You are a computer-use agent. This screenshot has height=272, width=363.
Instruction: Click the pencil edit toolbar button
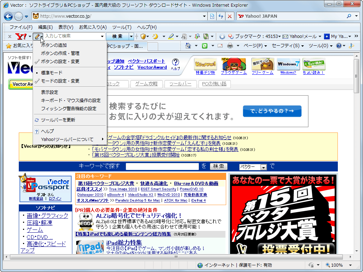tap(37, 36)
